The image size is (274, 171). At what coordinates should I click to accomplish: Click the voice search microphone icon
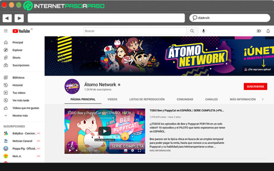point(204,31)
